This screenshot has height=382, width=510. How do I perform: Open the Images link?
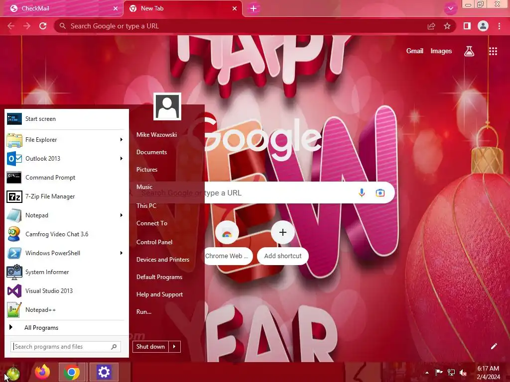pos(441,51)
